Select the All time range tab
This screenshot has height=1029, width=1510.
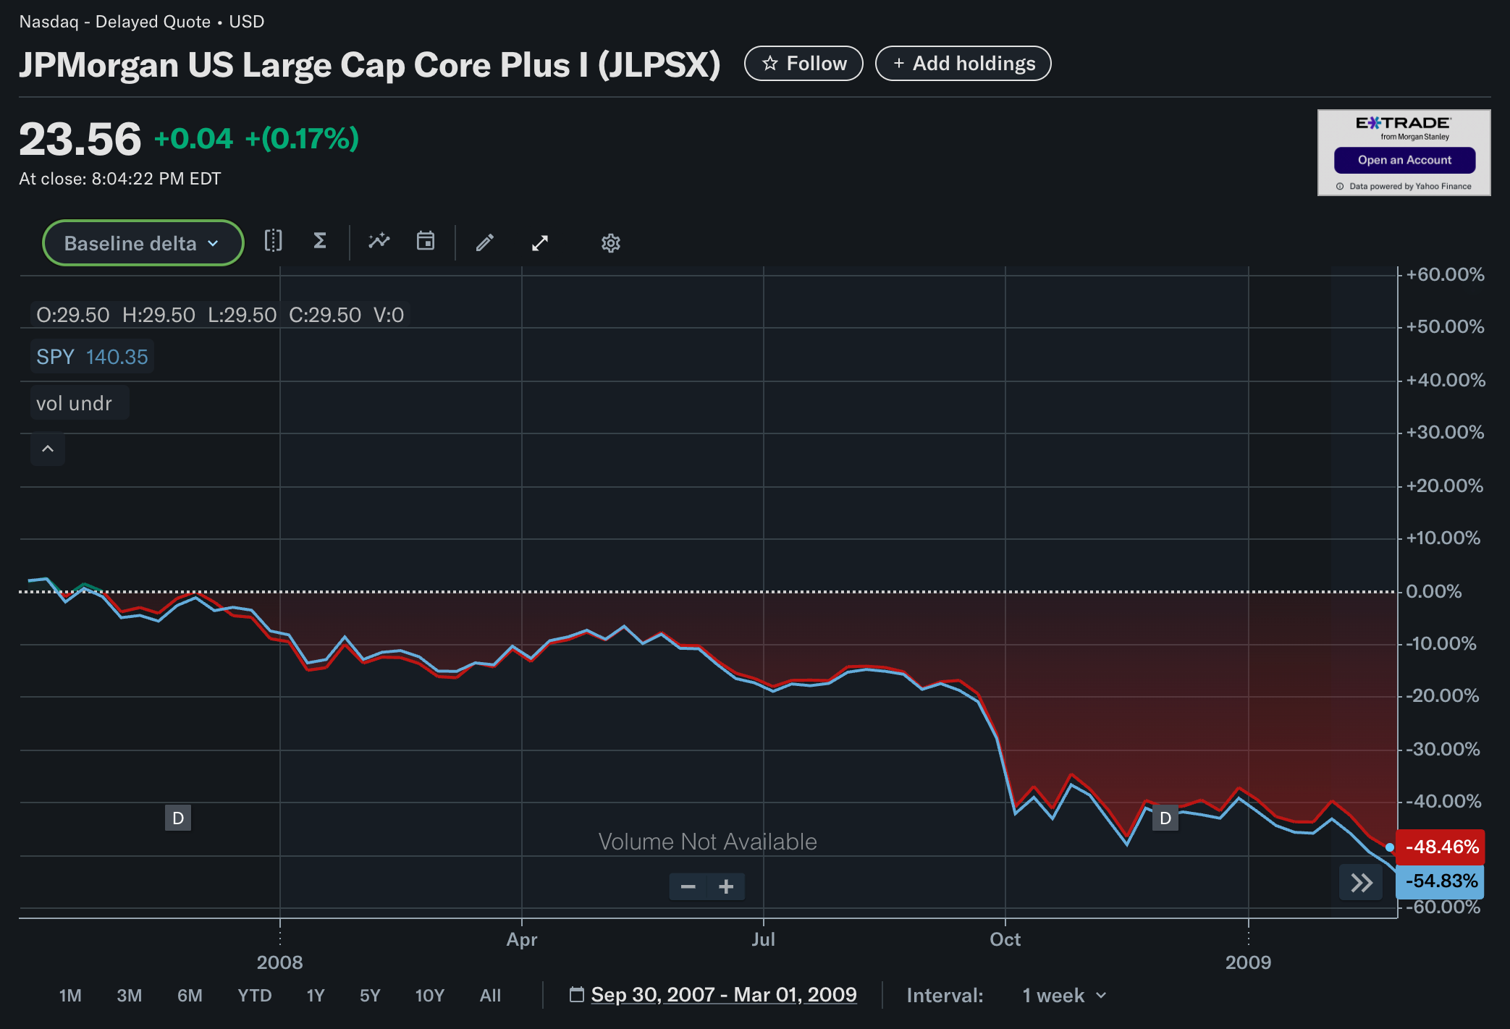coord(491,995)
